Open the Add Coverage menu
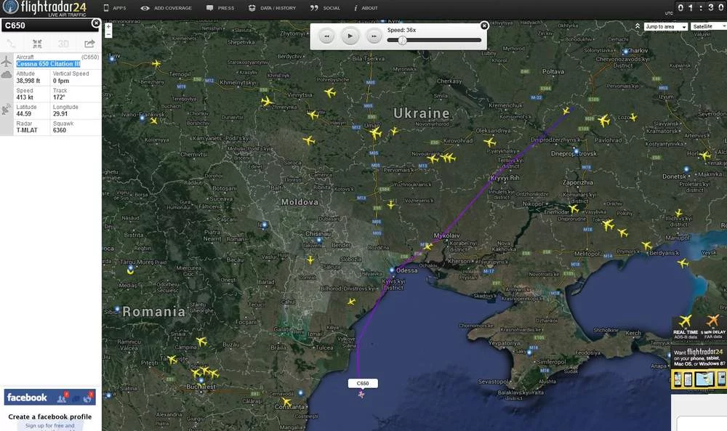727x431 pixels. (166, 8)
